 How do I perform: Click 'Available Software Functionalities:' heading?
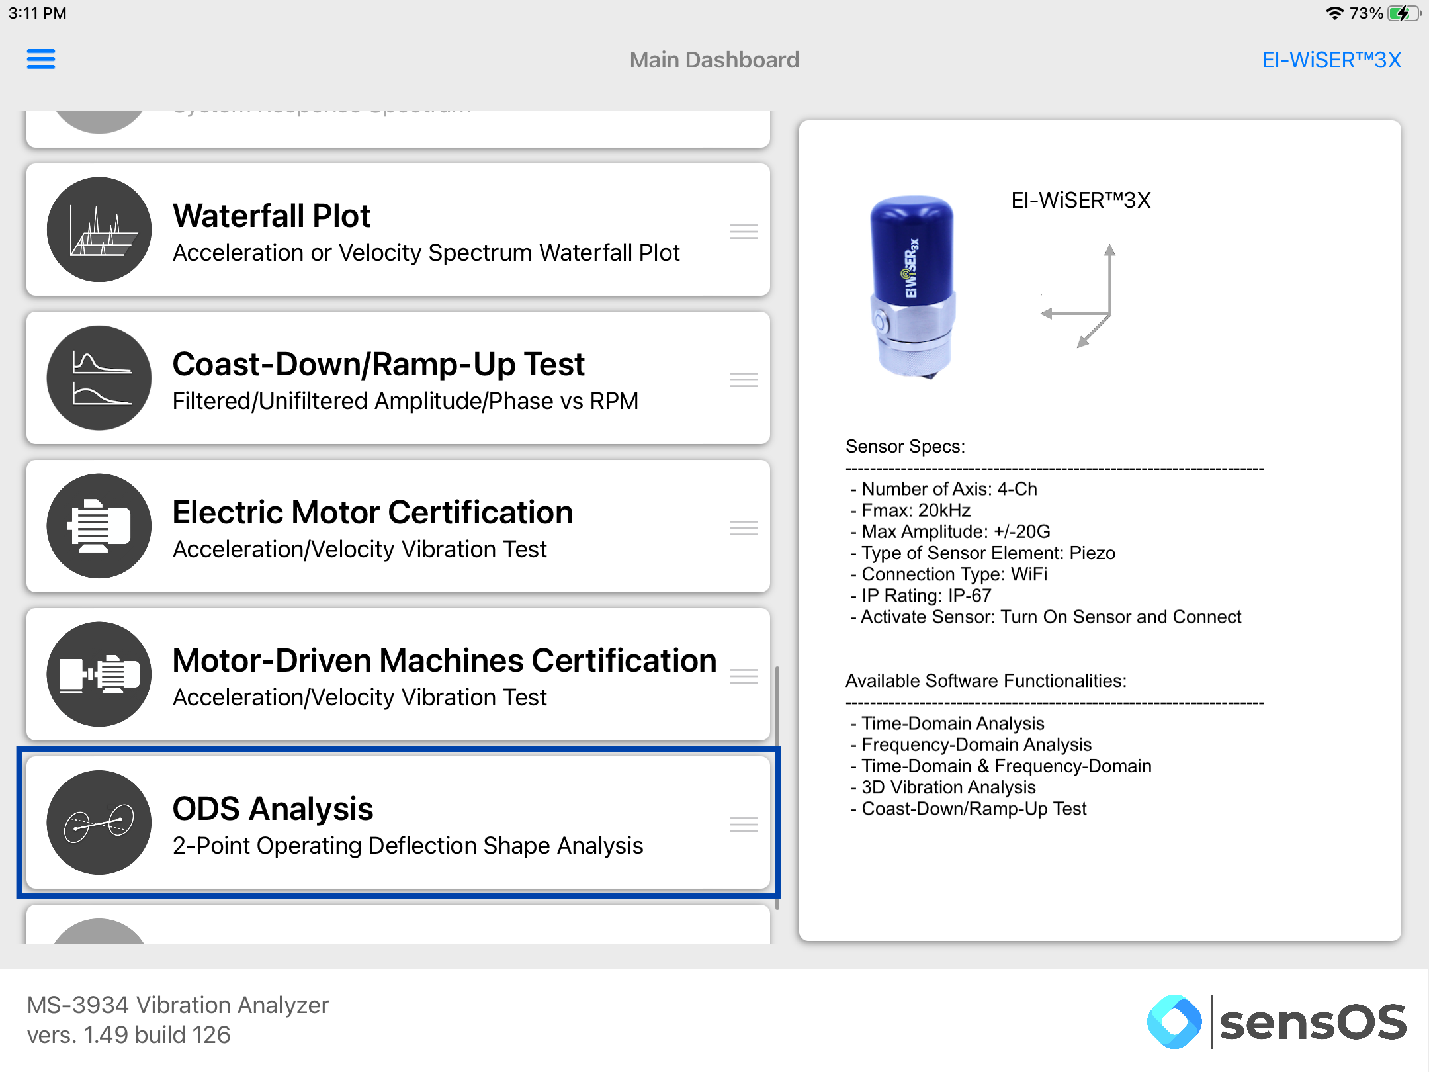(986, 681)
